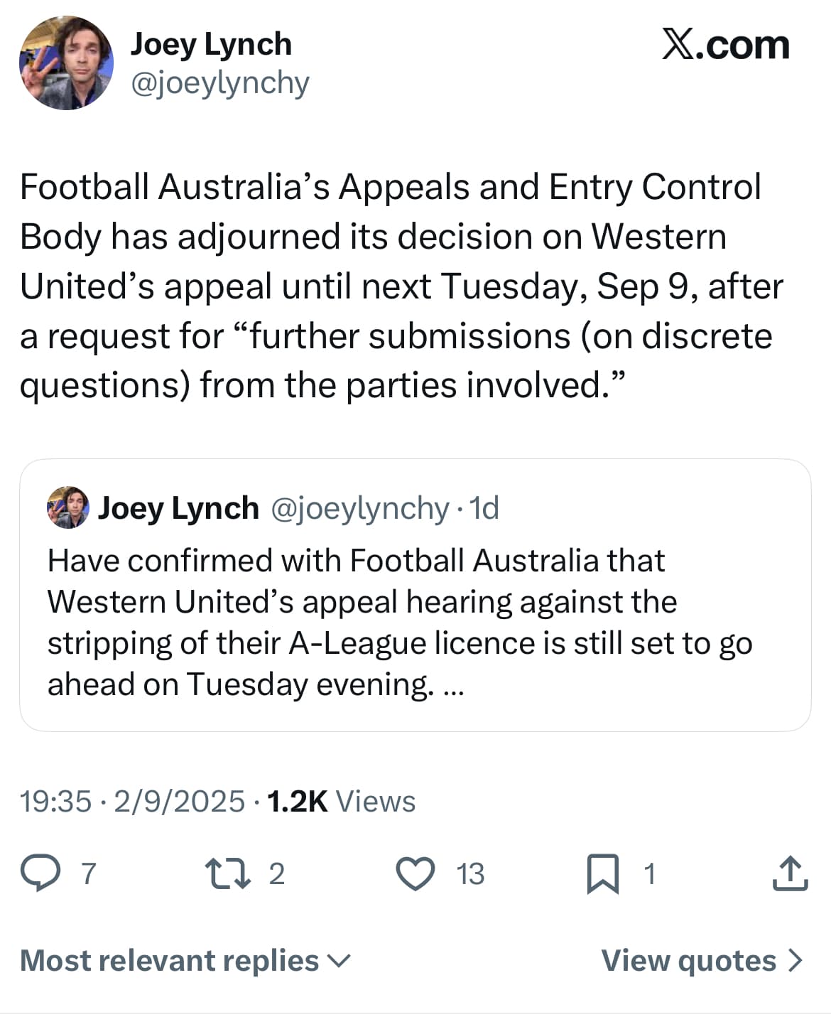This screenshot has width=831, height=1022.
Task: Open Joey Lynch's large profile avatar
Action: (x=66, y=63)
